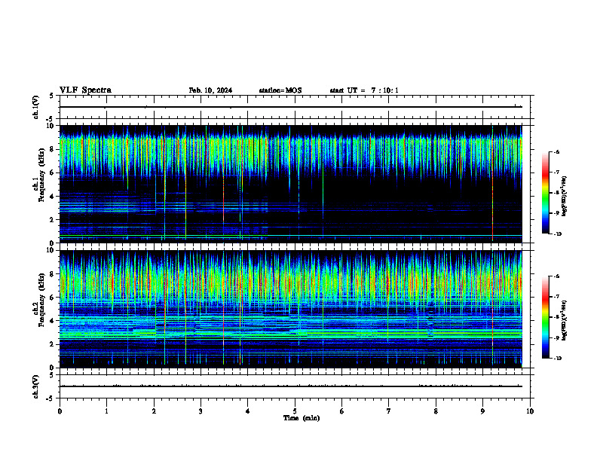Click time axis tick label "4"

248,411
